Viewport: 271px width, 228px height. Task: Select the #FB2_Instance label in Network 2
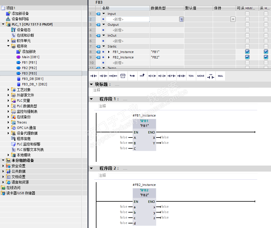(144, 185)
